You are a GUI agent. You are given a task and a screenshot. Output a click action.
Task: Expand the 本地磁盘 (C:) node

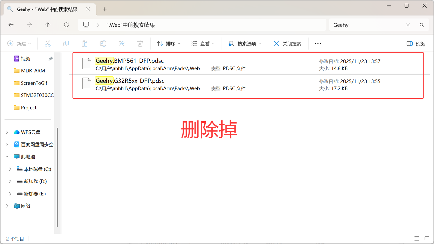(11, 169)
